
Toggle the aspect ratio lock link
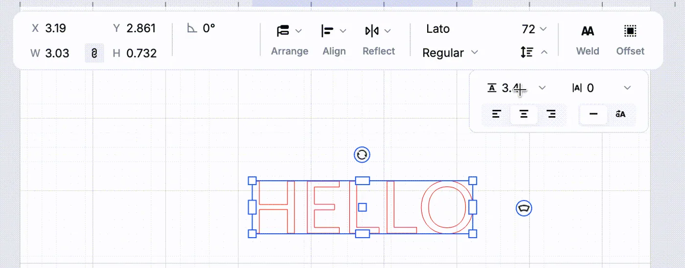coord(94,53)
